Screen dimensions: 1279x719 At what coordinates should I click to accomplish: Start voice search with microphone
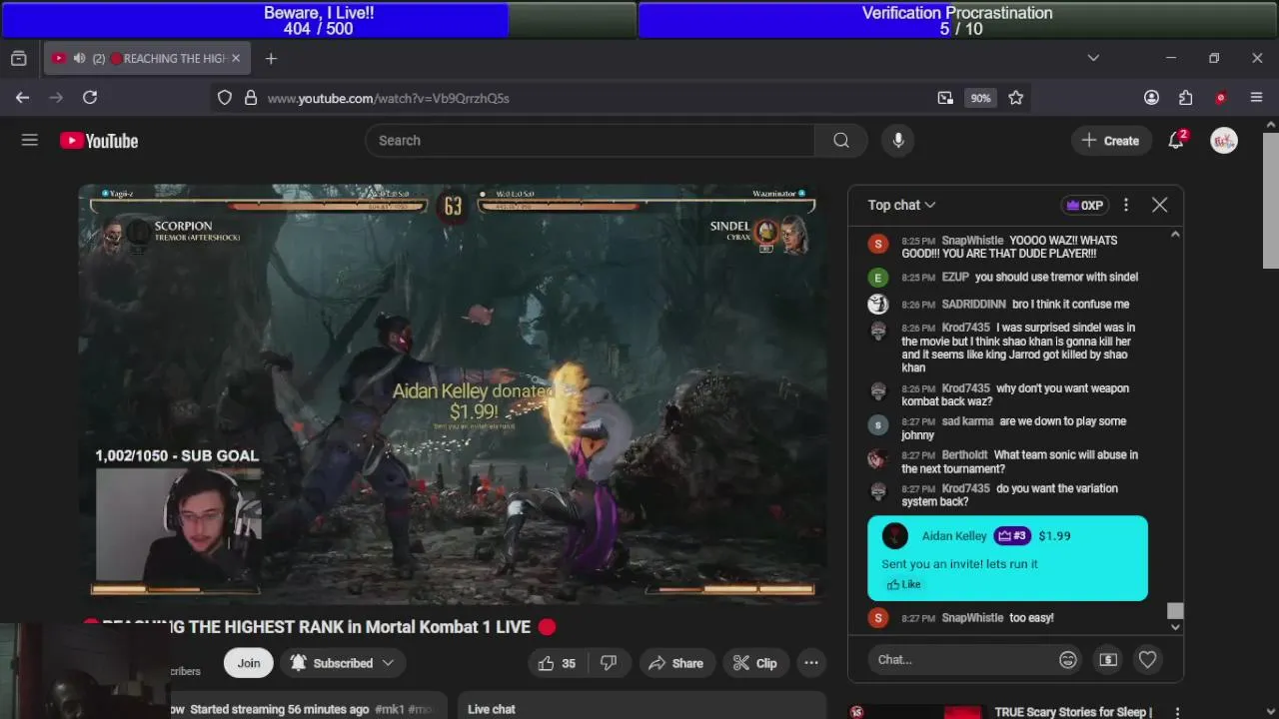[x=898, y=141]
